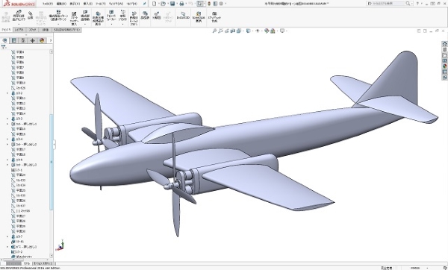Open the PropertyManager tab icon in the side panel
Screen dimensions: 448x270
[x=13, y=40]
